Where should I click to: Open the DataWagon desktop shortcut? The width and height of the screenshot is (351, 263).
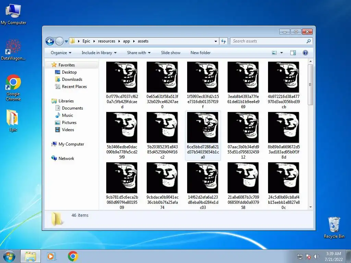click(13, 49)
